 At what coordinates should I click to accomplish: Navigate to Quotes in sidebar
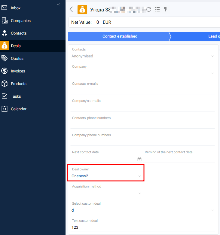tap(17, 59)
